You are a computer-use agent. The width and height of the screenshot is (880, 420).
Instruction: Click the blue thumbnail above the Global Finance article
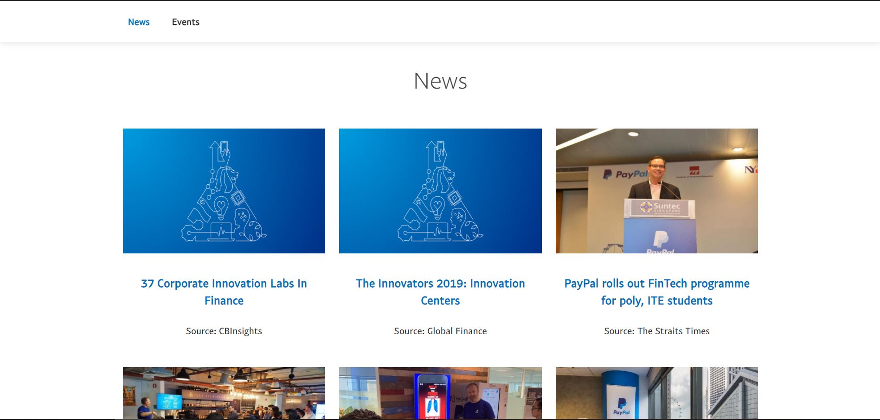tap(440, 191)
